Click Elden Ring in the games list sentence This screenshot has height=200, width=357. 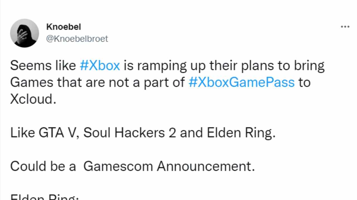coord(241,133)
